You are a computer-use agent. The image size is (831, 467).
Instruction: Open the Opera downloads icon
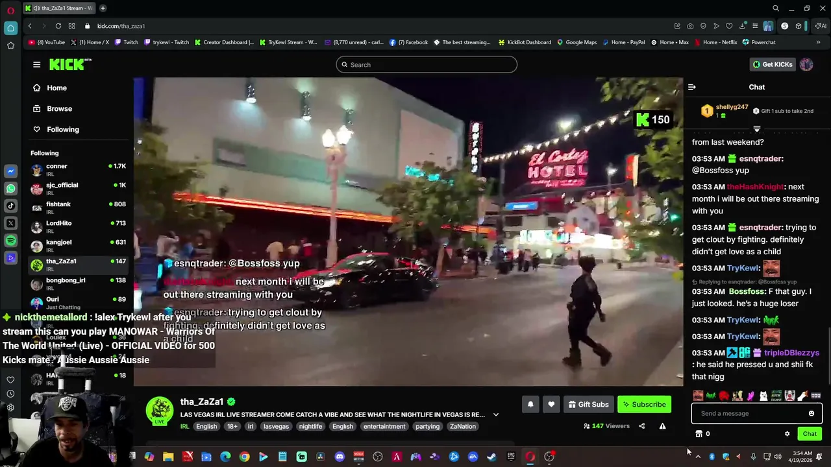point(742,26)
